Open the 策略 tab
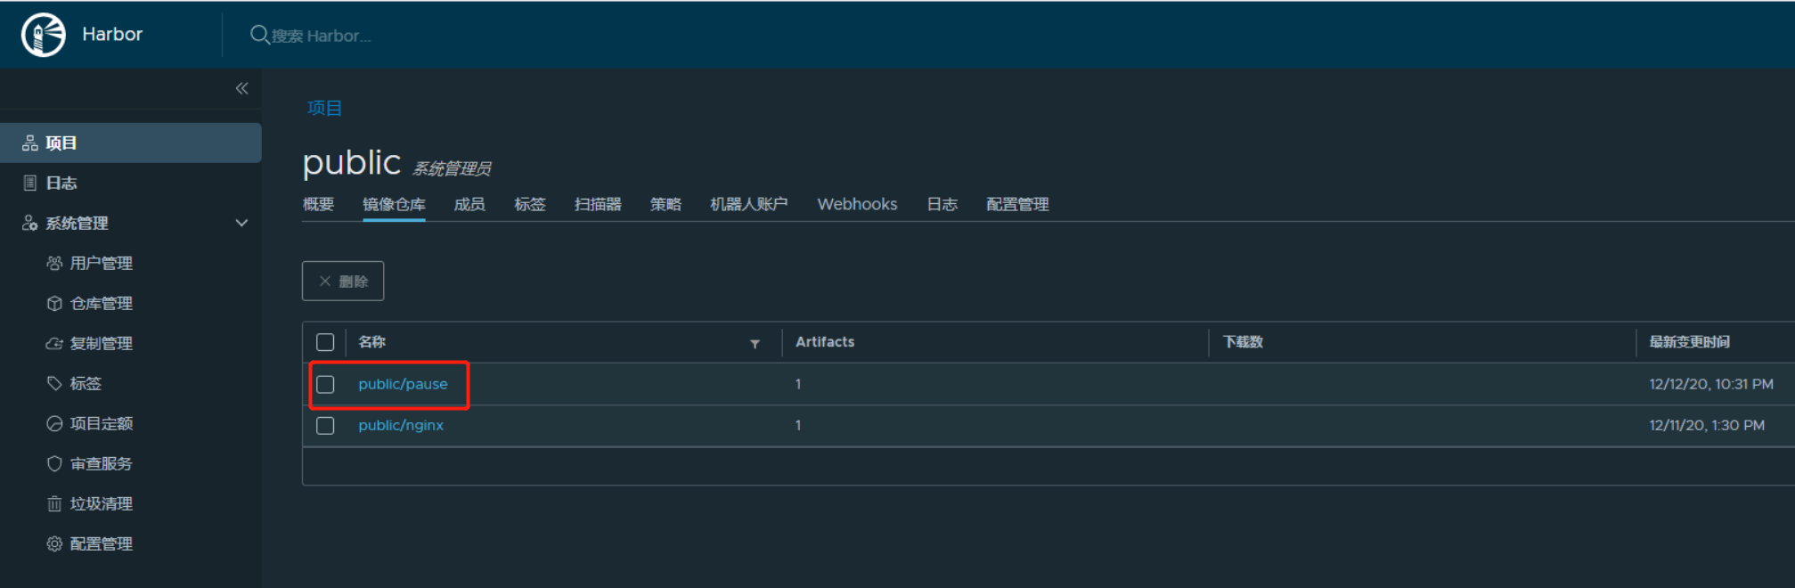The width and height of the screenshot is (1795, 588). coord(665,204)
